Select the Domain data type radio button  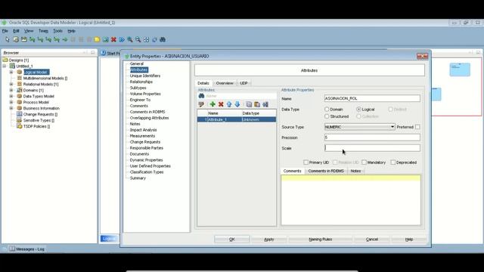point(327,109)
